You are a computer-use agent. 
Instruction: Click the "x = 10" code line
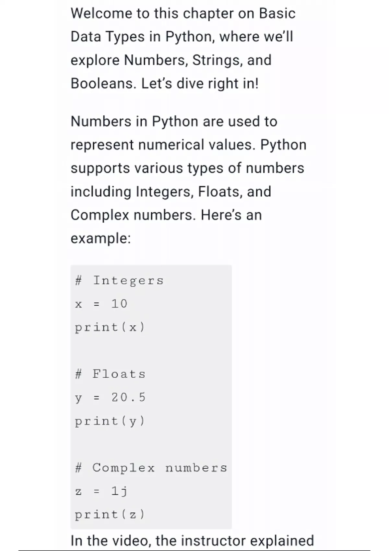[101, 304]
